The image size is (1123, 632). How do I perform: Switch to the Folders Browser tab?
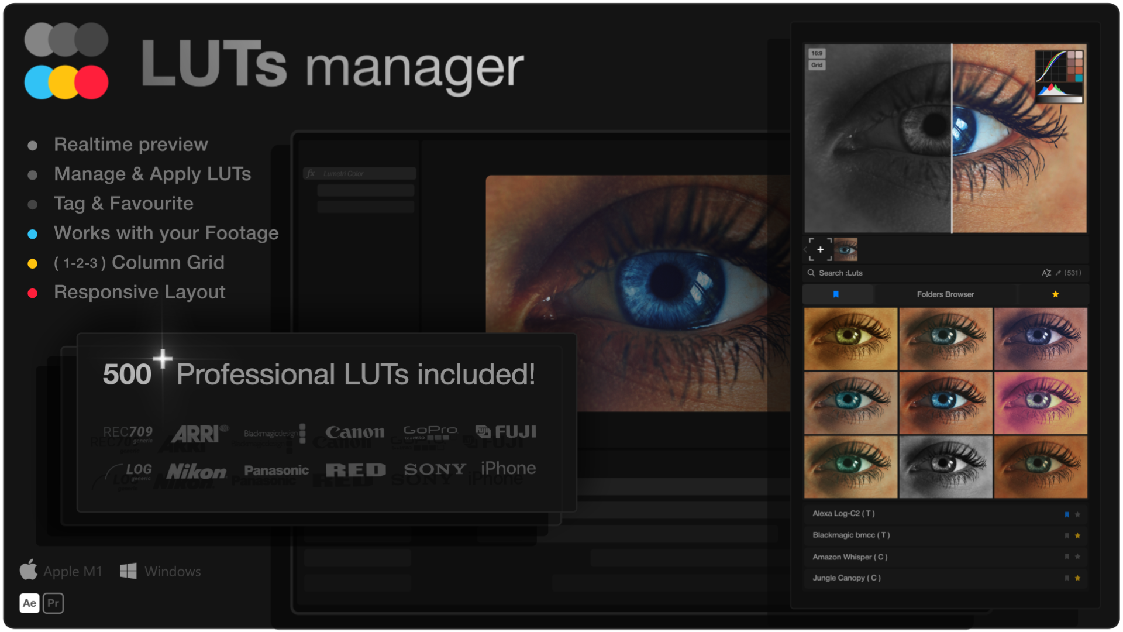pos(945,294)
